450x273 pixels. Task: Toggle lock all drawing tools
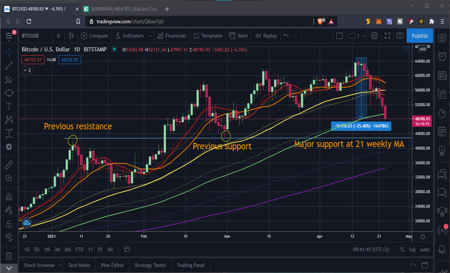[x=9, y=224]
